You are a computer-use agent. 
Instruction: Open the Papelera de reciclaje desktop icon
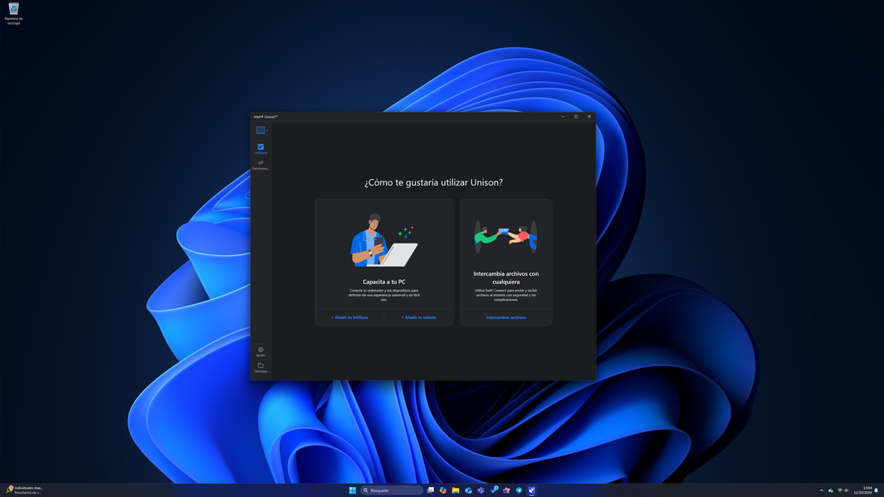point(13,13)
